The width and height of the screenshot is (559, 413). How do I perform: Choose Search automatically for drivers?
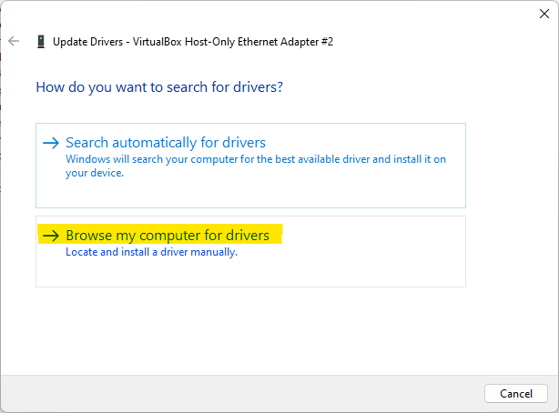coord(166,143)
